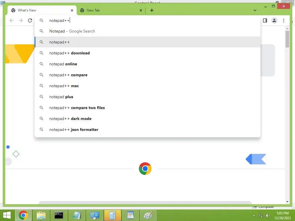Open the Windows Start button
Screen dimensions: 295x221
pyautogui.click(x=7, y=215)
